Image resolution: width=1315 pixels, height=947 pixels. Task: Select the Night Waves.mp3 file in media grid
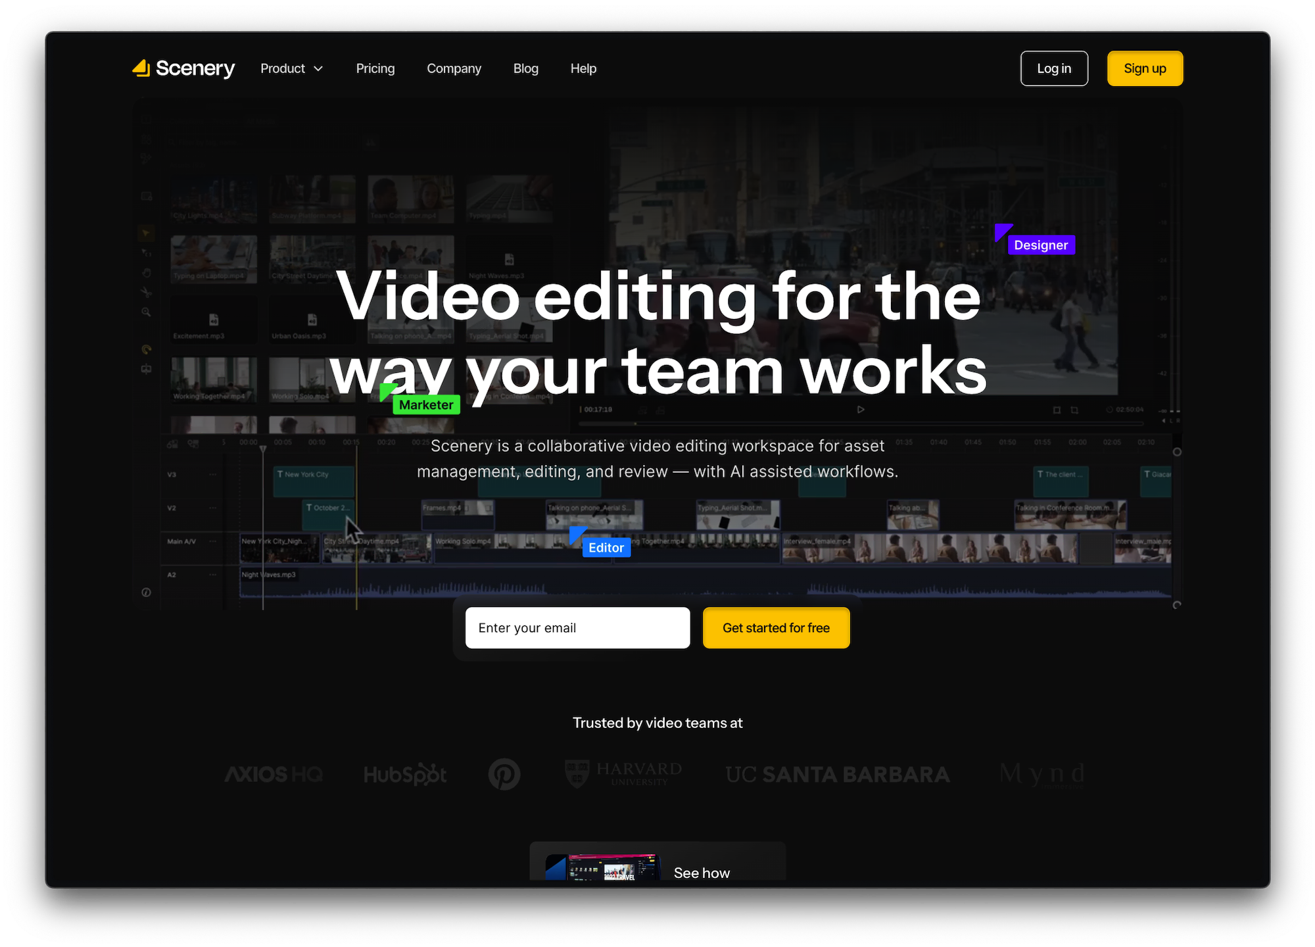point(510,259)
